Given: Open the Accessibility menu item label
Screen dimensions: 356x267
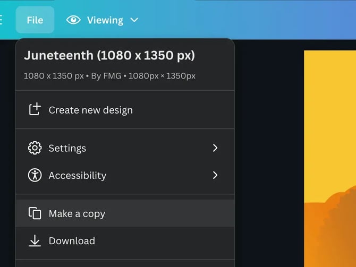Looking at the screenshot, I should pos(78,175).
